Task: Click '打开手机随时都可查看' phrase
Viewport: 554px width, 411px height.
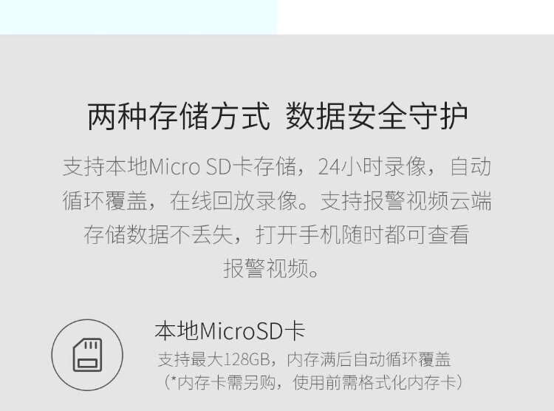Action: pos(363,234)
